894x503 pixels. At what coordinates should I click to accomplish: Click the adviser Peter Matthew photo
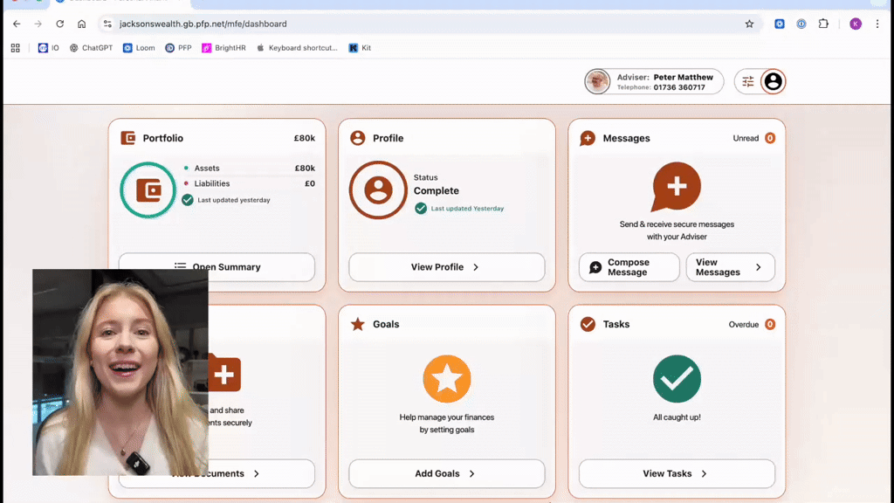[x=597, y=81]
